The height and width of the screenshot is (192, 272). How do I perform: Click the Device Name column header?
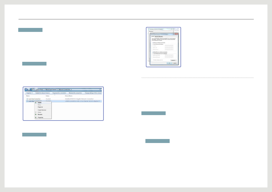(x=69, y=96)
